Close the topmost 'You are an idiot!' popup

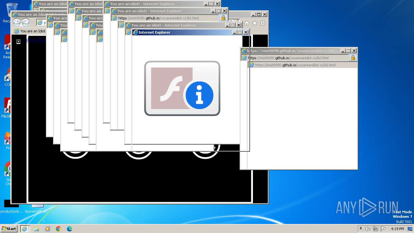pos(217,4)
